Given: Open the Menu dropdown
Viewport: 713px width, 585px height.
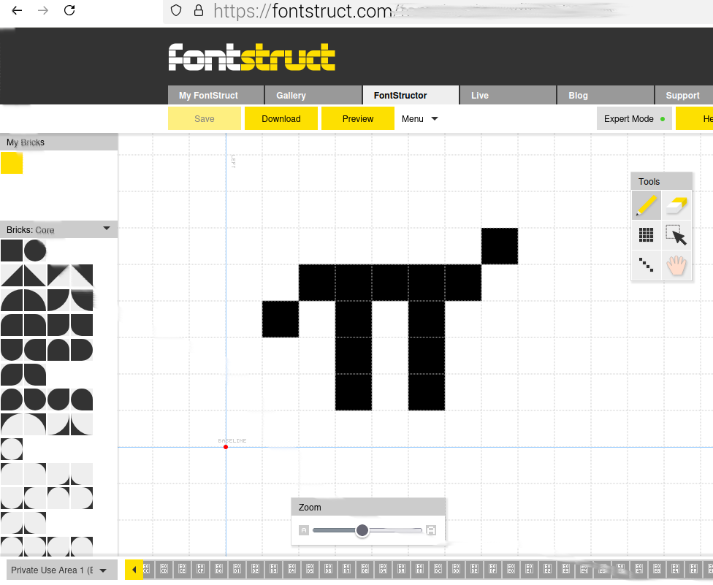Looking at the screenshot, I should [420, 118].
